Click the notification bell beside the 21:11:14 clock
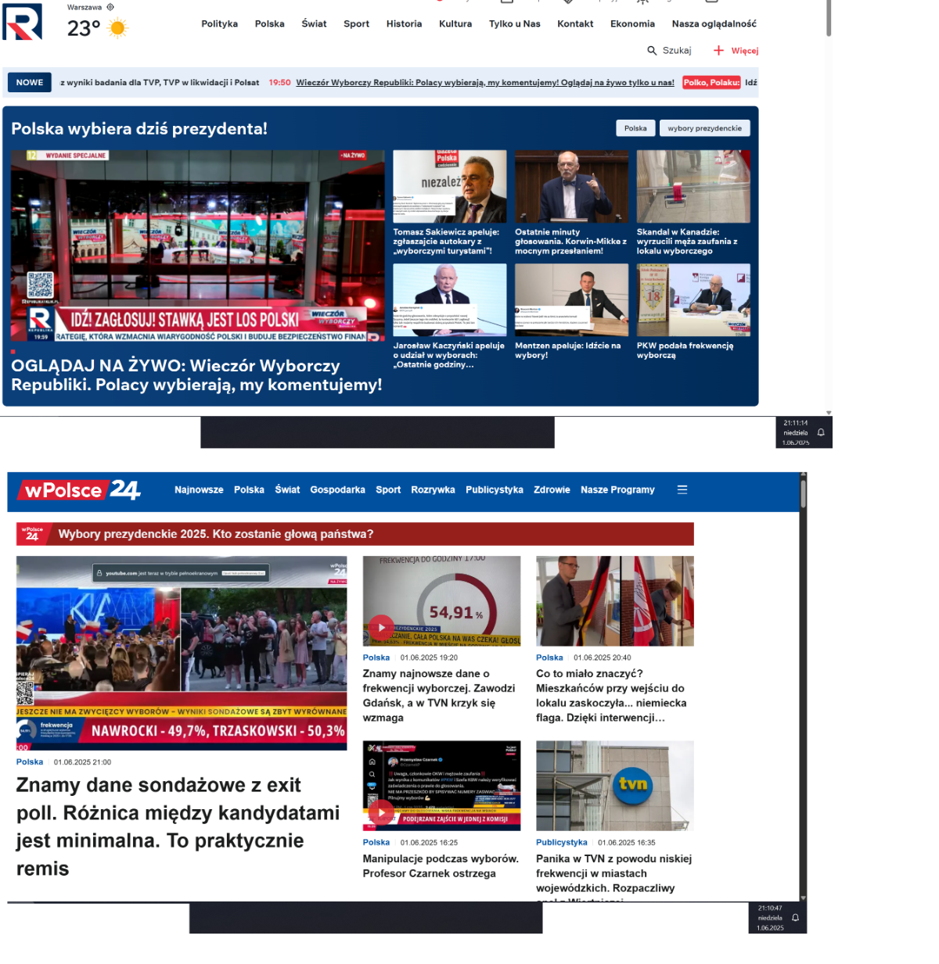This screenshot has height=964, width=939. coord(821,432)
